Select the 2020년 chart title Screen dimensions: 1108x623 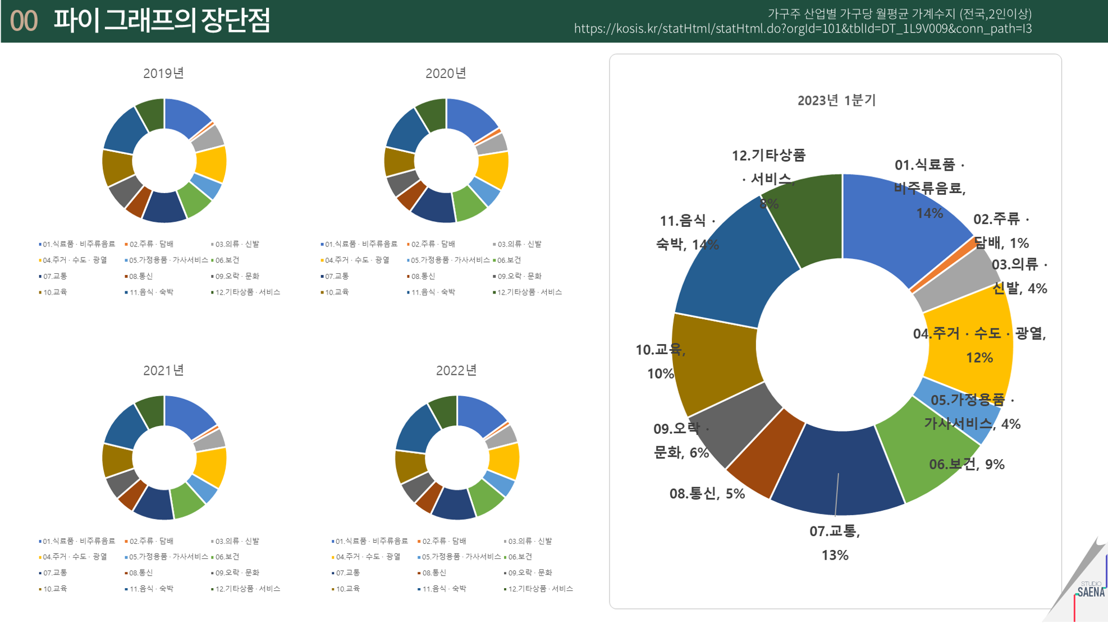click(446, 73)
